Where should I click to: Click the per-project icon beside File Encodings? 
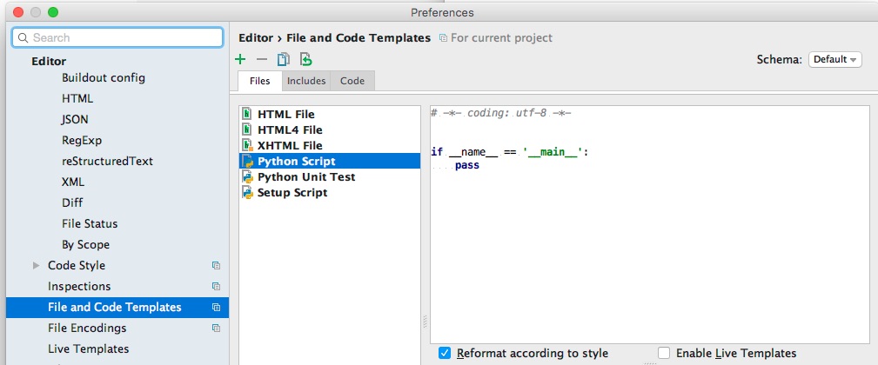coord(216,328)
